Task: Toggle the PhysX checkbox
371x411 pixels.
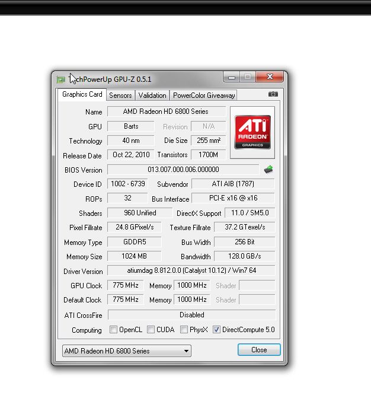Action: pyautogui.click(x=184, y=330)
